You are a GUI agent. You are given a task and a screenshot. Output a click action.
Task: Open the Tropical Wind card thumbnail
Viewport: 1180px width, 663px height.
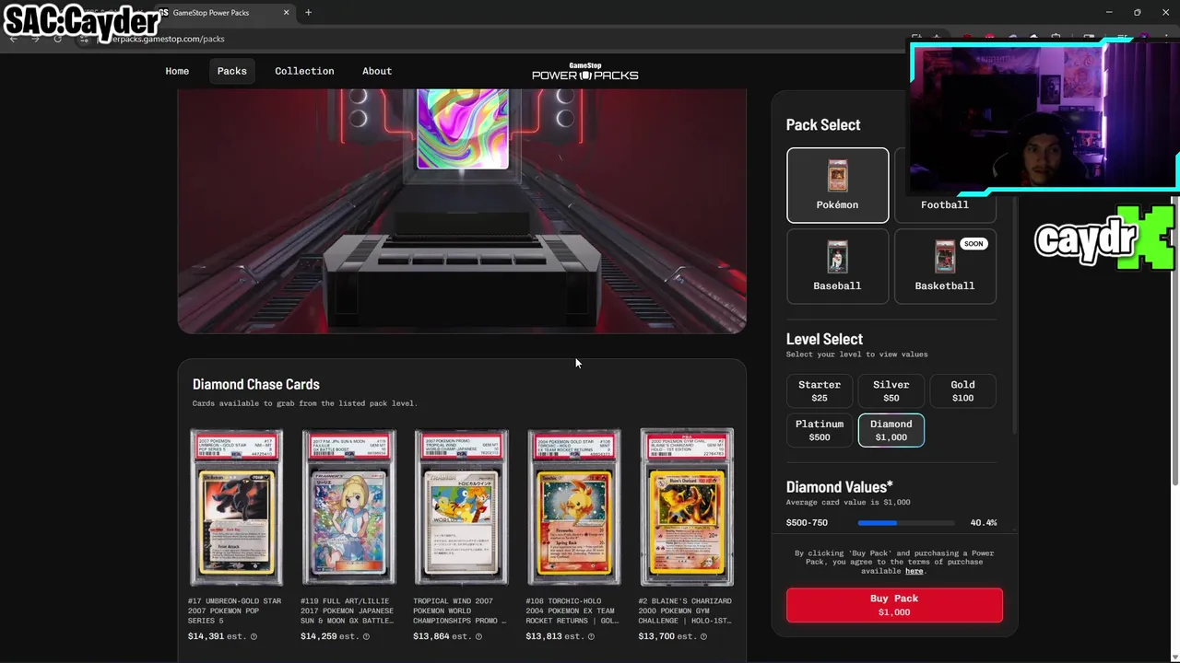pyautogui.click(x=461, y=506)
